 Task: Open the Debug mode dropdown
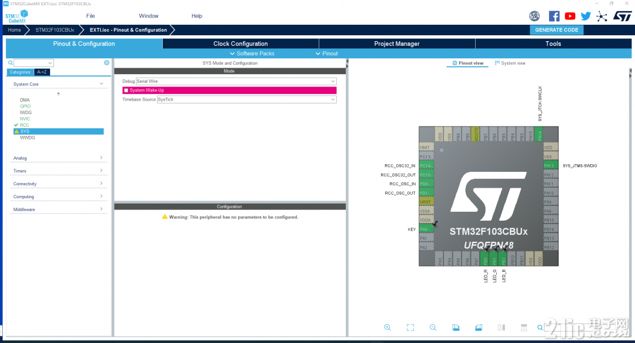coord(236,81)
